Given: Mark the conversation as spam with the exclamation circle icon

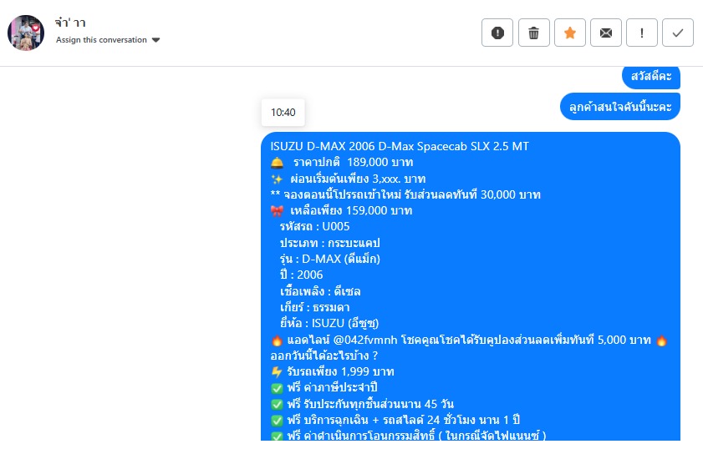Looking at the screenshot, I should tap(497, 33).
